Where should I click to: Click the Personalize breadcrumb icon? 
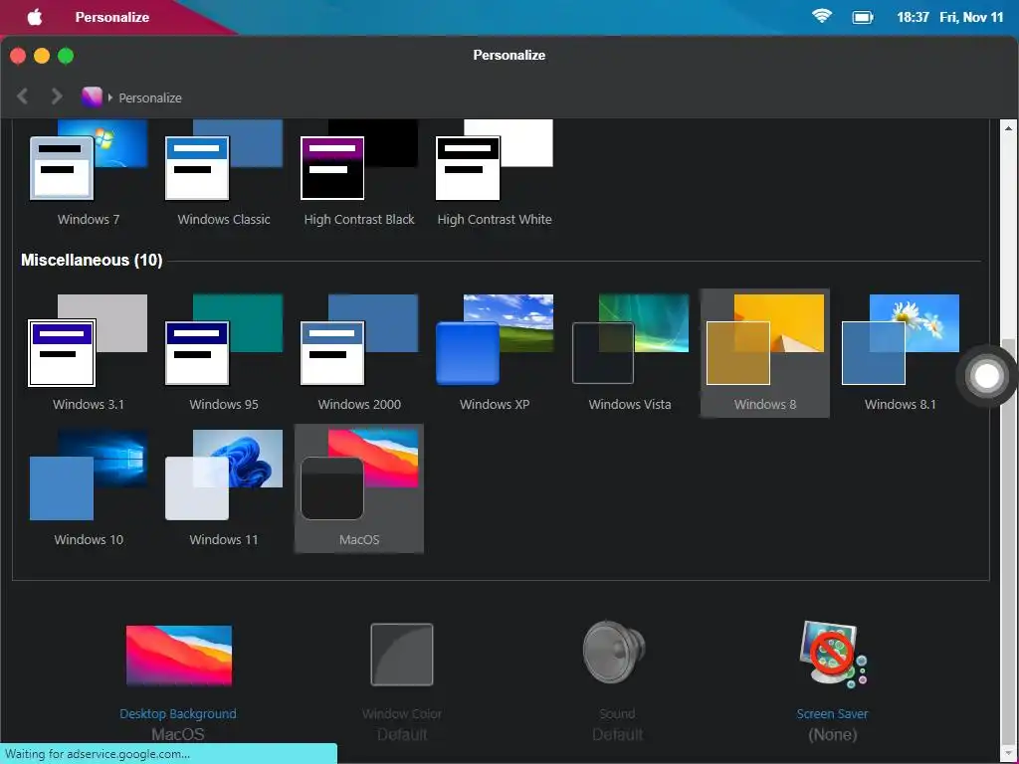click(92, 96)
